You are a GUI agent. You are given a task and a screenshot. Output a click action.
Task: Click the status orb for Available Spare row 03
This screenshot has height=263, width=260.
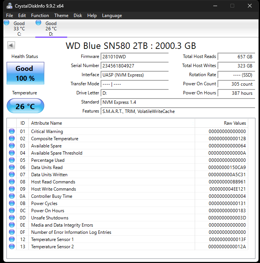coord(12,146)
